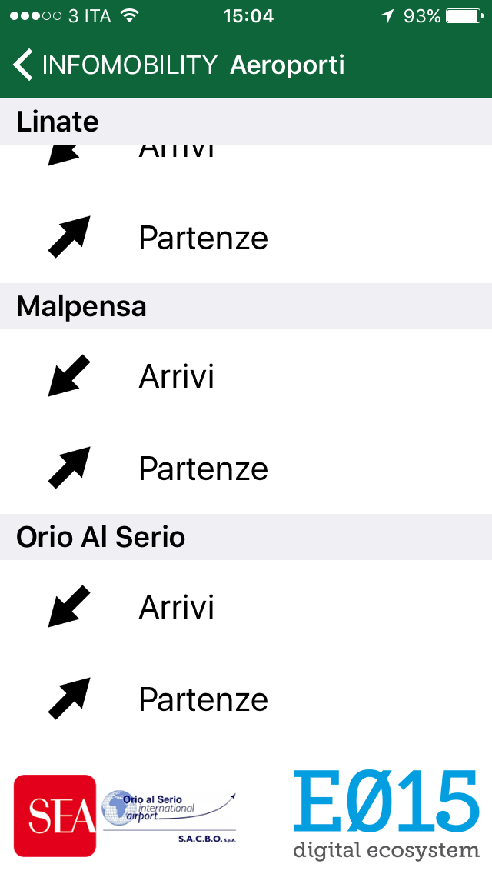Tap Malpensa departures arrow icon
The image size is (492, 874).
69,468
